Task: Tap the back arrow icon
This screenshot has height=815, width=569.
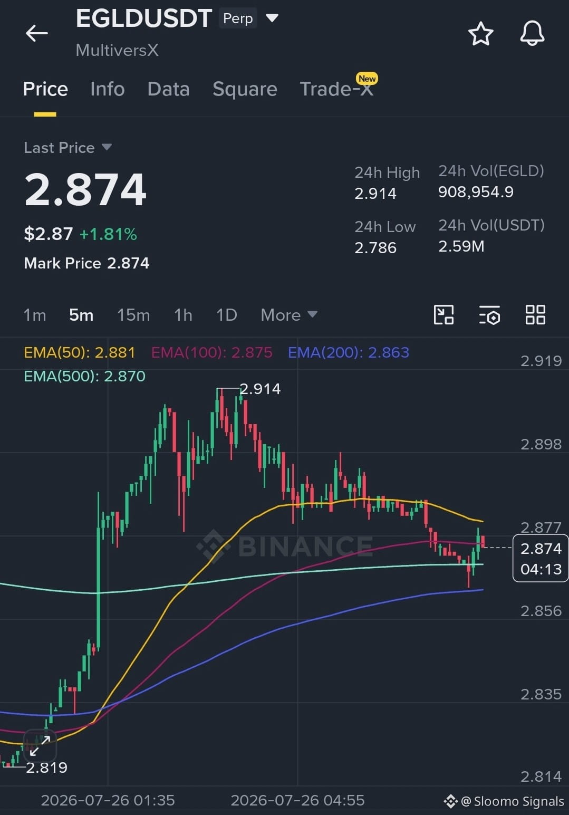Action: point(36,33)
